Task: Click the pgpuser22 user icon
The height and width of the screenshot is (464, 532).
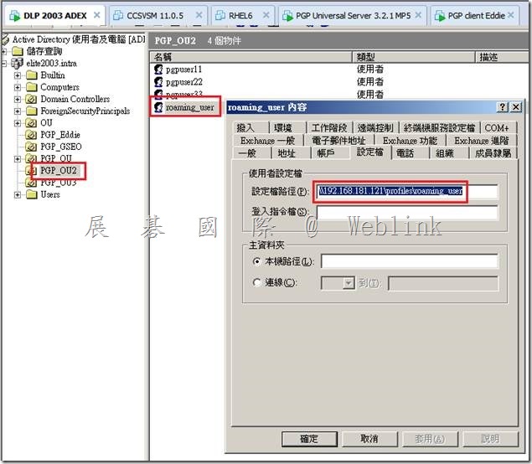Action: pos(158,82)
